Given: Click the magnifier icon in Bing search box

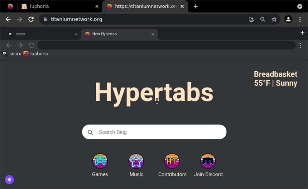Looking at the screenshot, I should point(90,132).
